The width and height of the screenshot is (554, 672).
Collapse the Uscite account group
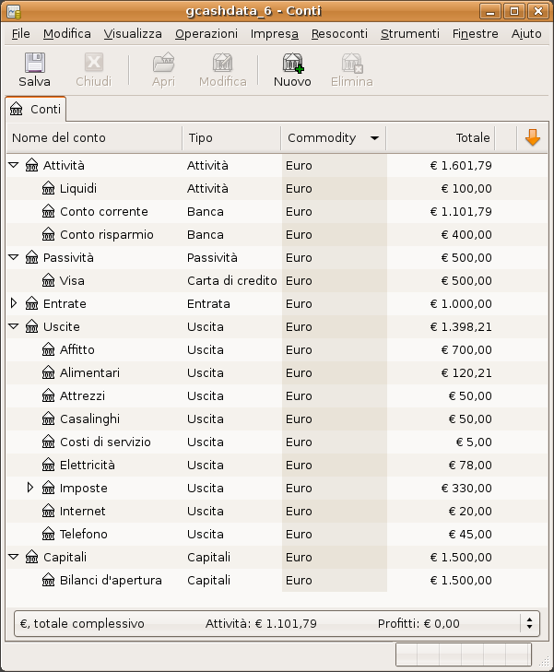tap(14, 326)
